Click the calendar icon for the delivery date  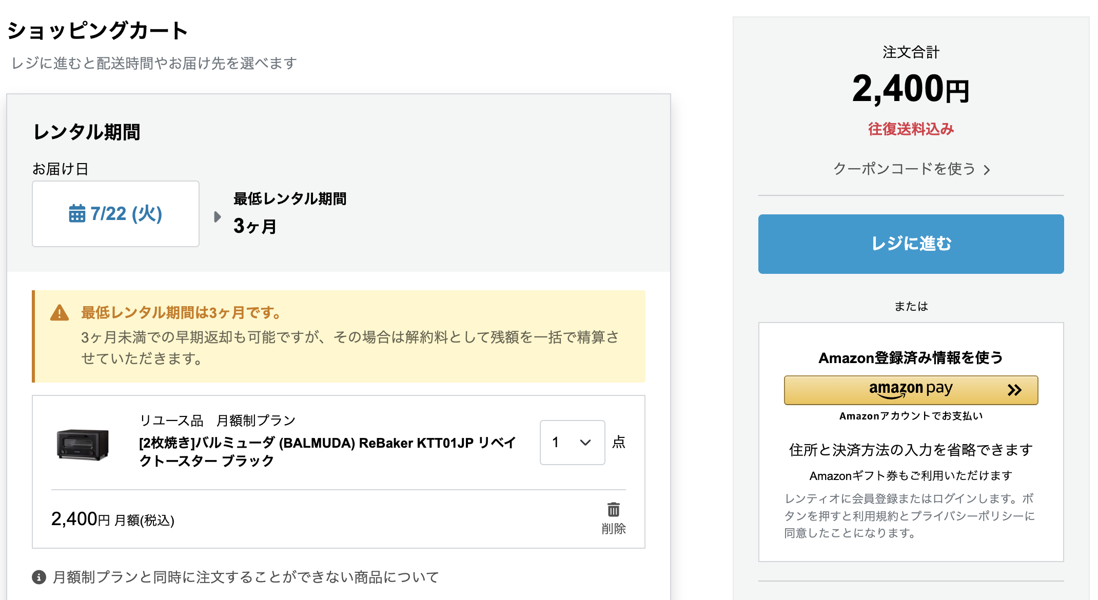[x=77, y=213]
